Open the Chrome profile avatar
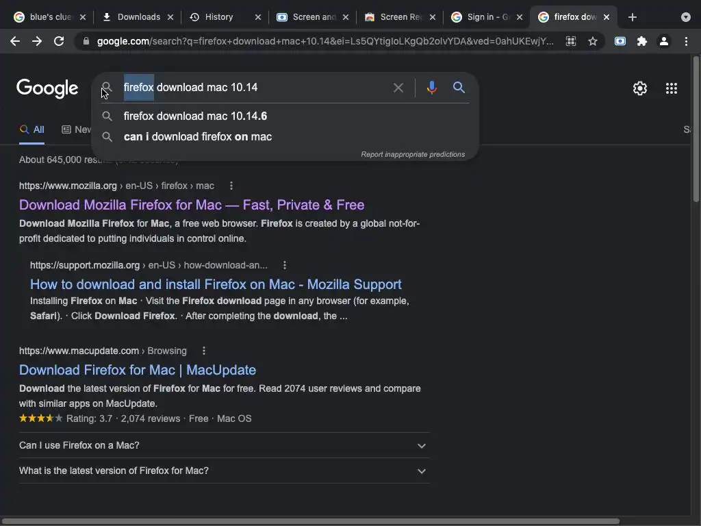The image size is (701, 526). tap(664, 41)
